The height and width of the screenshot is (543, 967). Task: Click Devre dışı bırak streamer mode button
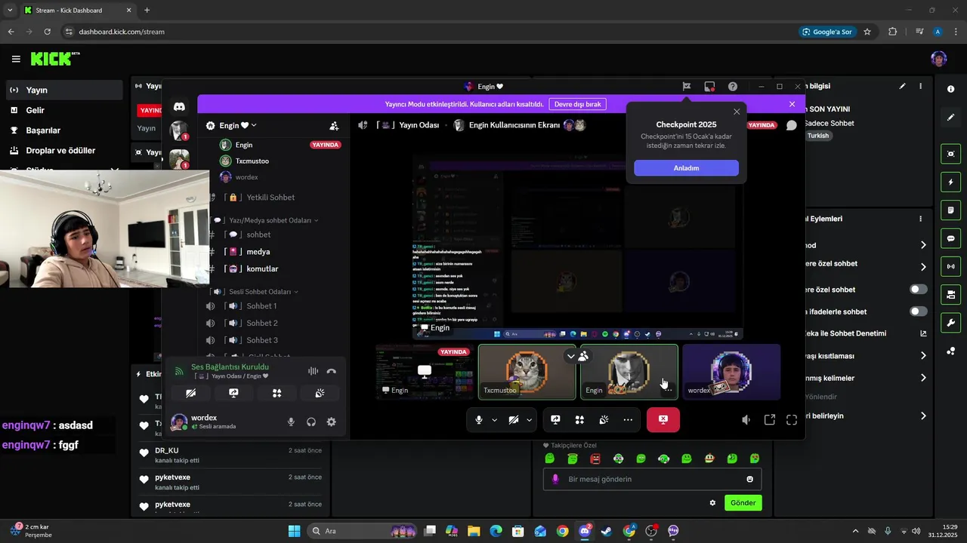pyautogui.click(x=578, y=104)
